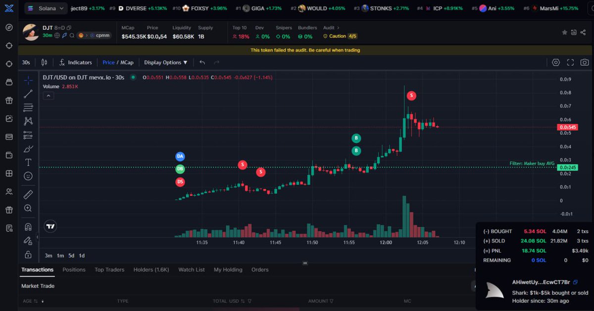Viewport: 594px width, 311px height.
Task: Open the My Holding tab
Action: coord(228,270)
